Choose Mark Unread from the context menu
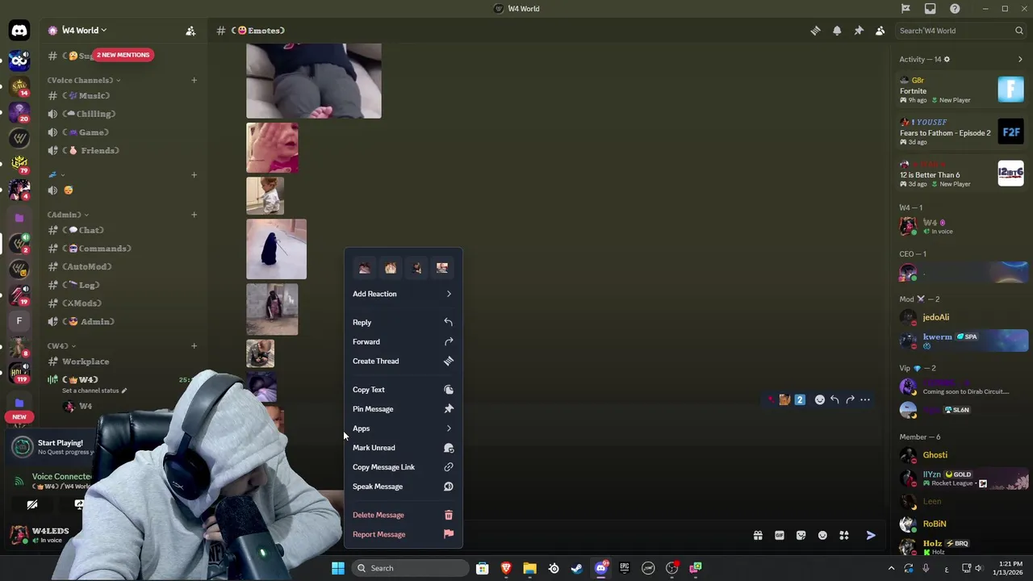The height and width of the screenshot is (581, 1033). [403, 448]
